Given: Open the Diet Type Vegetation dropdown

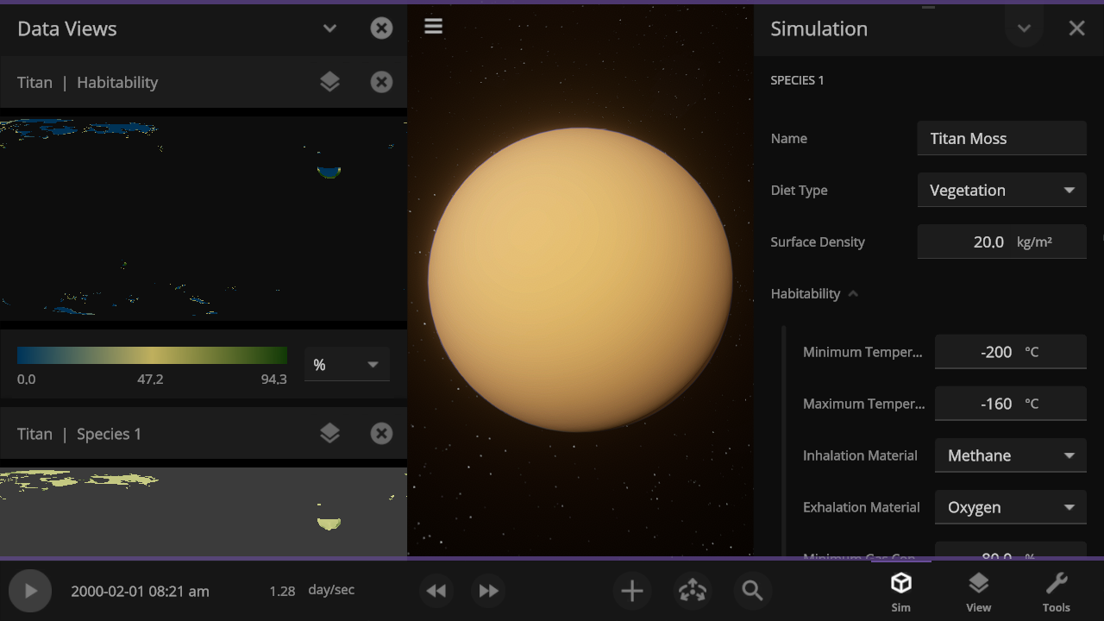Looking at the screenshot, I should (1001, 191).
